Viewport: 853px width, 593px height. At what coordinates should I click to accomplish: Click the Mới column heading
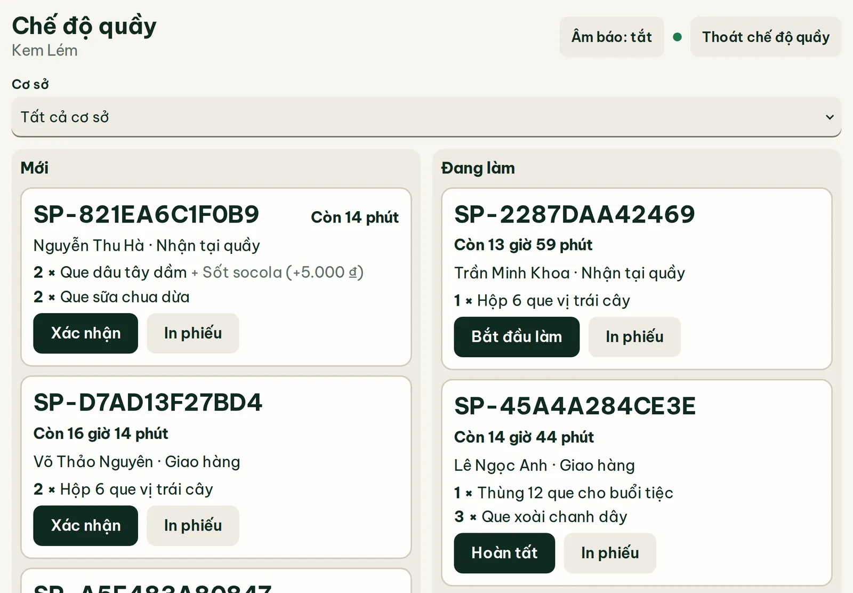click(x=35, y=168)
